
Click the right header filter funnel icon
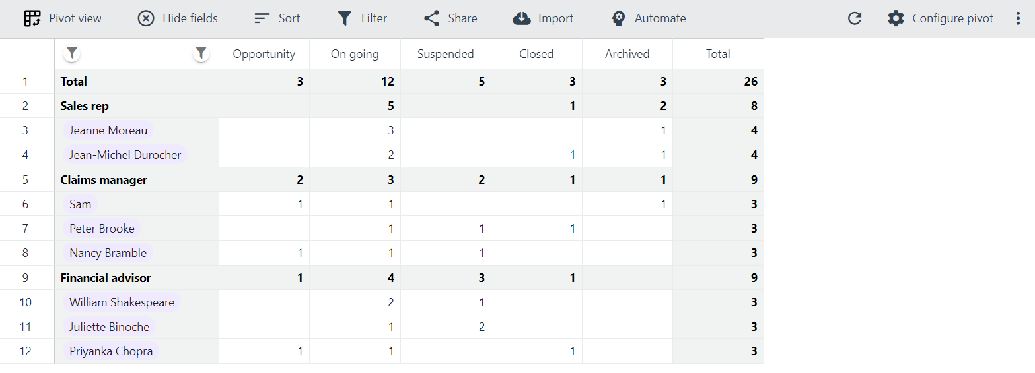tap(201, 53)
